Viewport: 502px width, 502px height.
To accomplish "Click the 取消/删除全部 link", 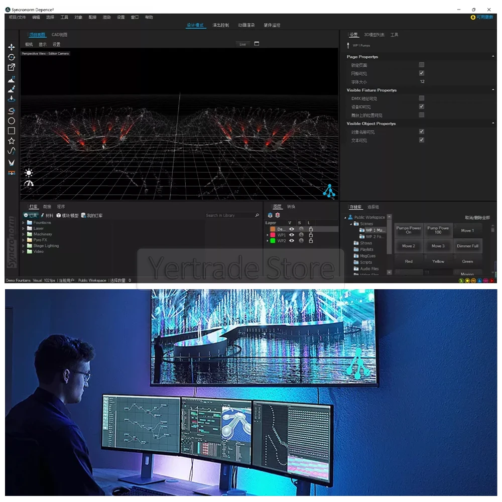I will pyautogui.click(x=477, y=217).
